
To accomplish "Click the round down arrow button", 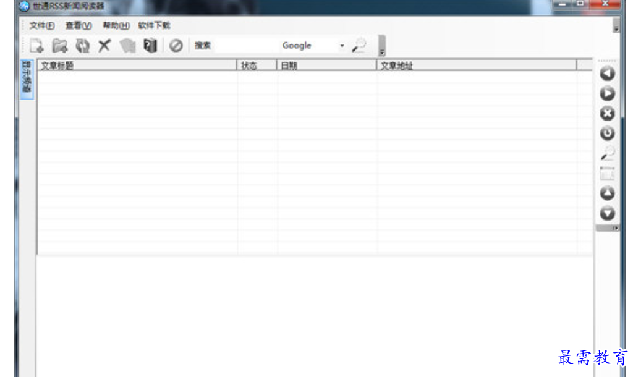I will [x=607, y=213].
